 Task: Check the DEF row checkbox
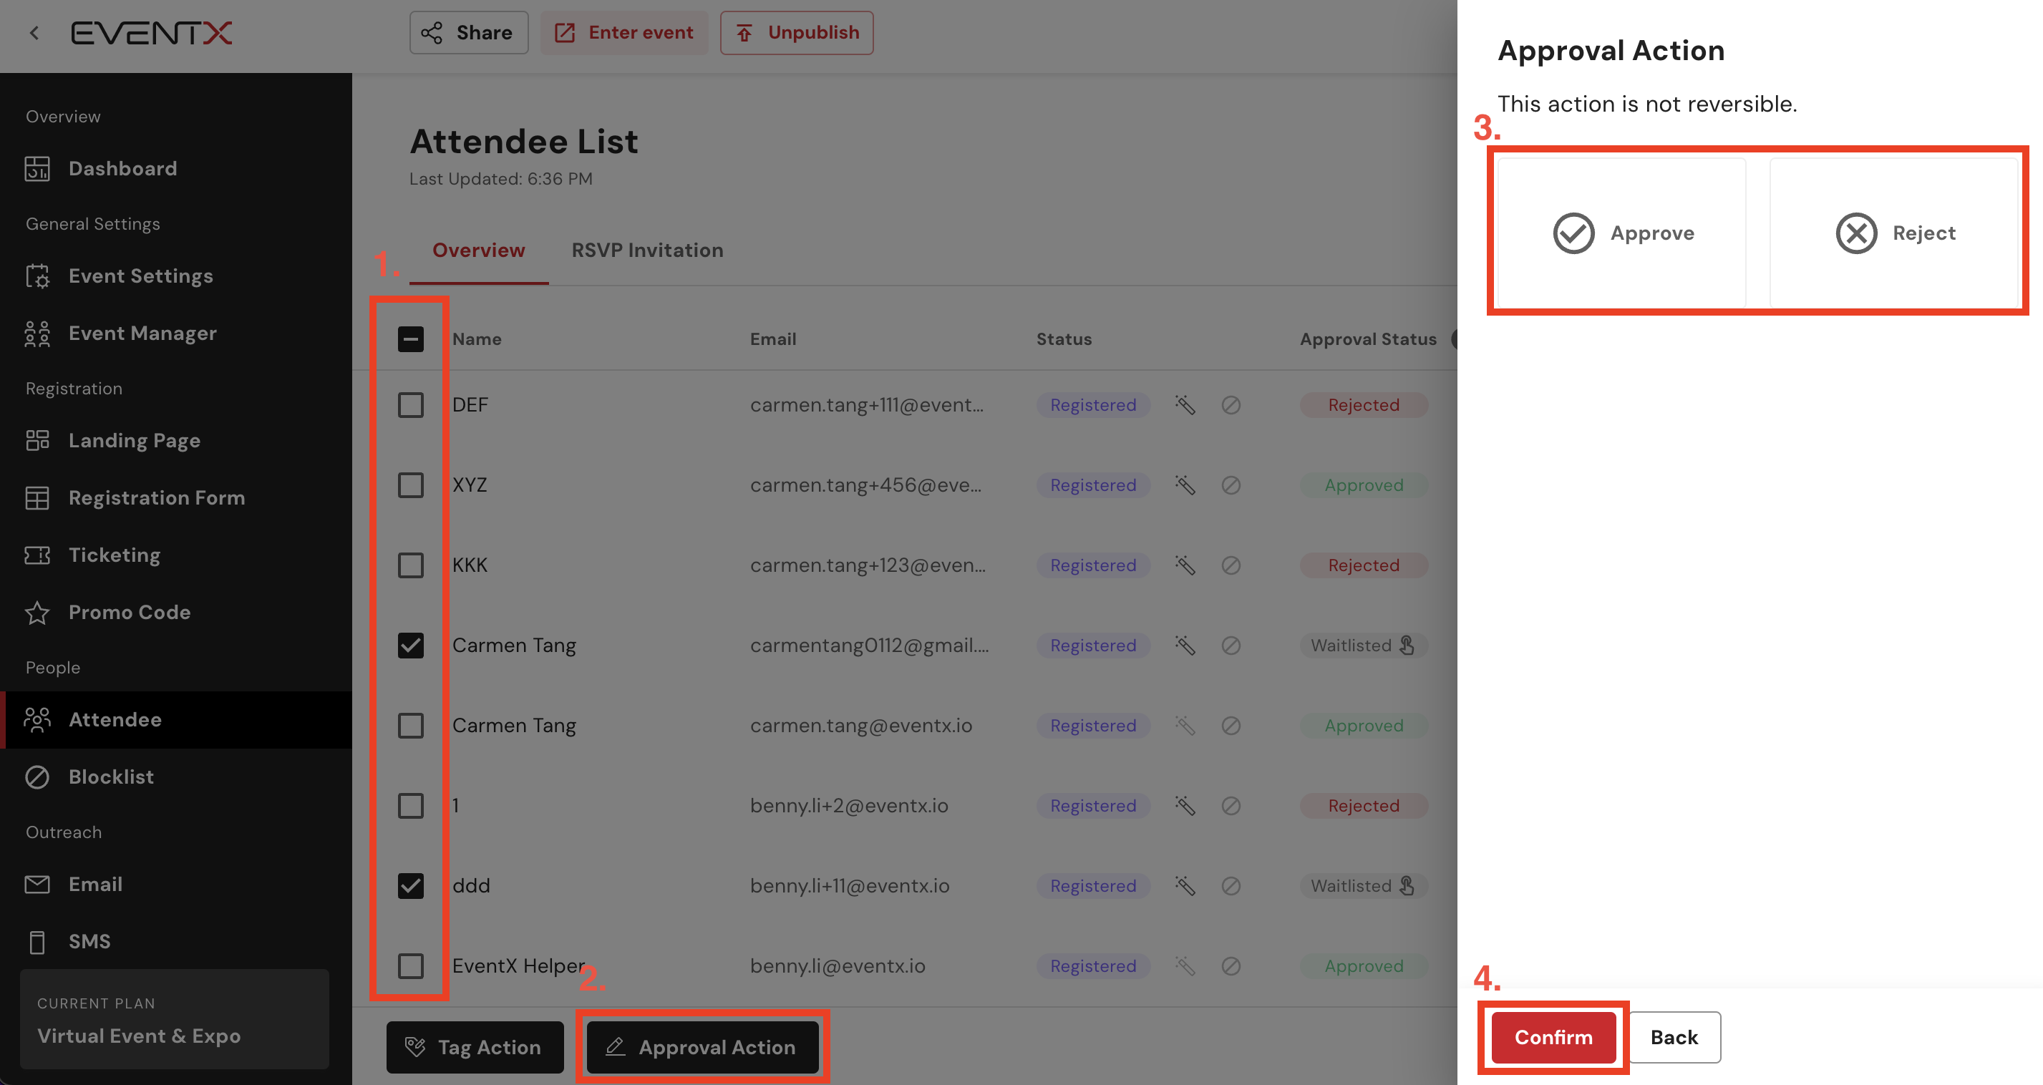click(x=410, y=404)
